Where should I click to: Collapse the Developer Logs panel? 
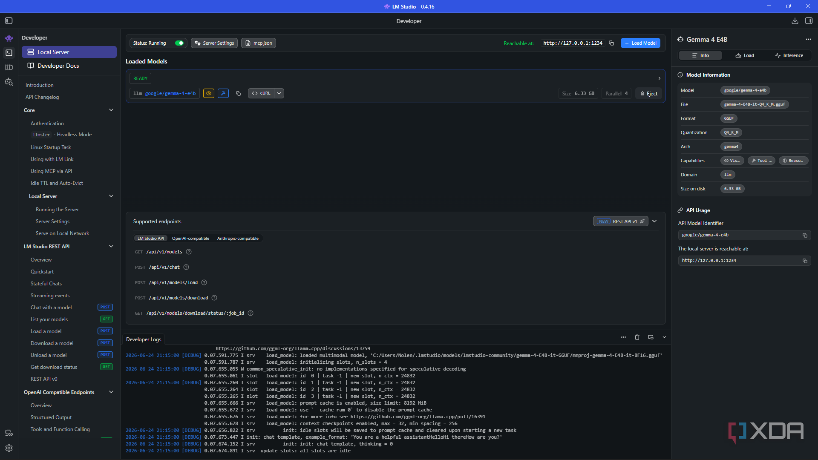[664, 337]
